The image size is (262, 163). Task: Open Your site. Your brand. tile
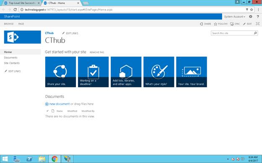[x=192, y=72]
